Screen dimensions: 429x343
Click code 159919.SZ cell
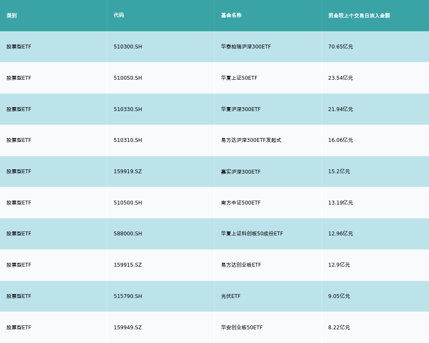coord(127,171)
